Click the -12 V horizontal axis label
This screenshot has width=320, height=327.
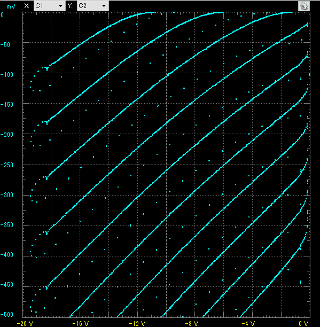click(x=137, y=323)
